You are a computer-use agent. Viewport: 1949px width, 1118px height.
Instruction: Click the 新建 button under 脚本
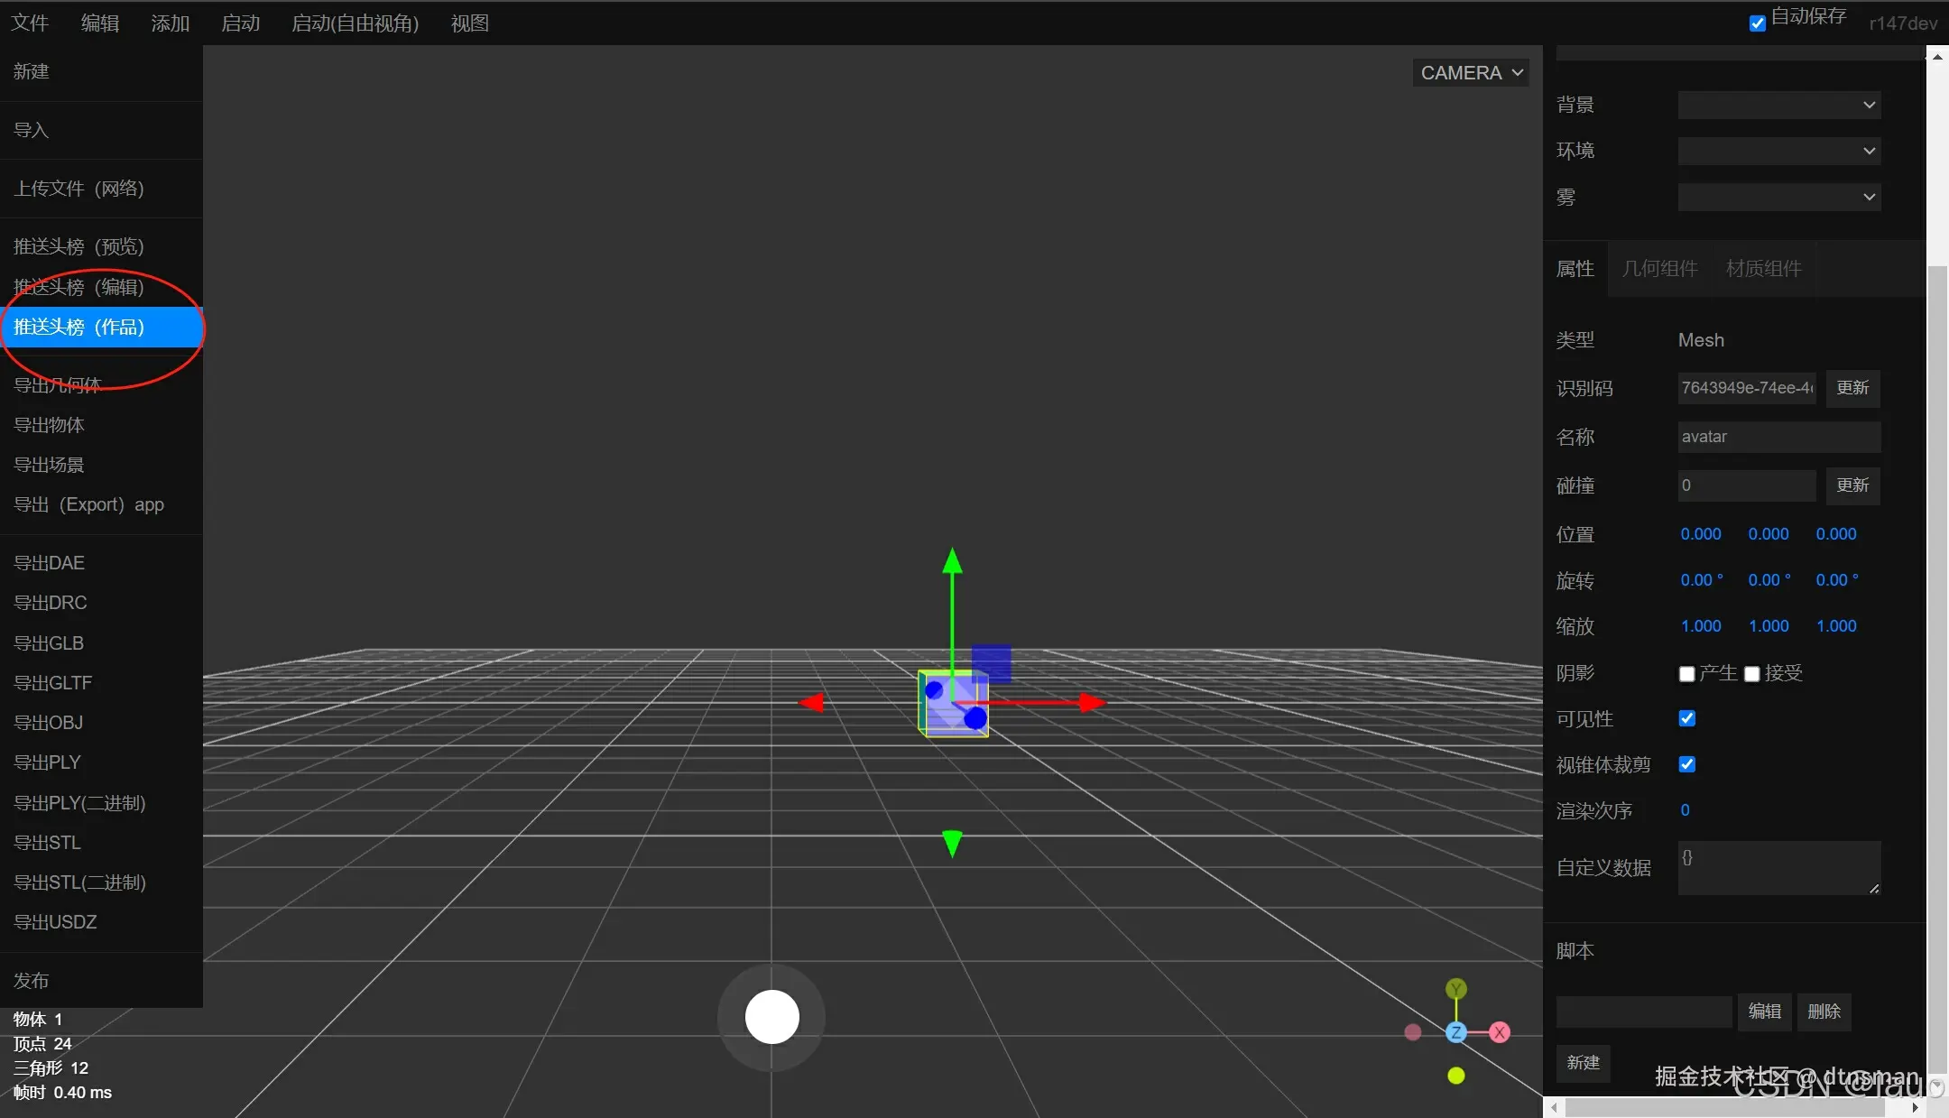(1583, 1063)
